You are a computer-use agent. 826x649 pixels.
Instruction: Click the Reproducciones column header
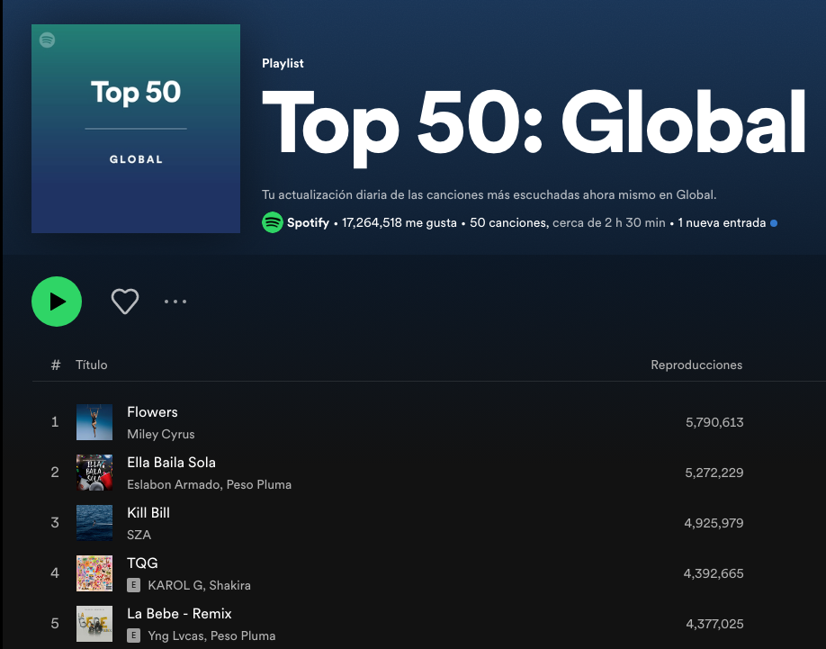point(696,365)
